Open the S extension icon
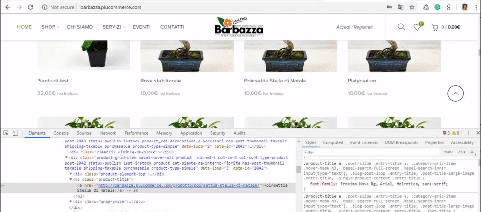 [449, 7]
